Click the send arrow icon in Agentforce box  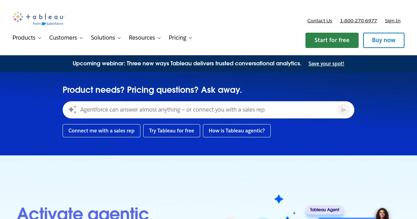(343, 110)
